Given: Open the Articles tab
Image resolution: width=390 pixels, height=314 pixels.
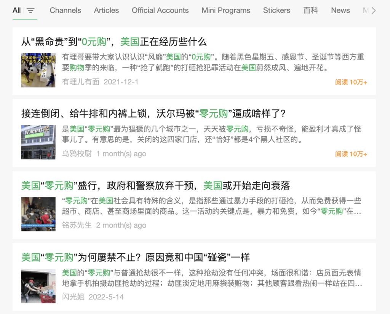Looking at the screenshot, I should pos(106,10).
